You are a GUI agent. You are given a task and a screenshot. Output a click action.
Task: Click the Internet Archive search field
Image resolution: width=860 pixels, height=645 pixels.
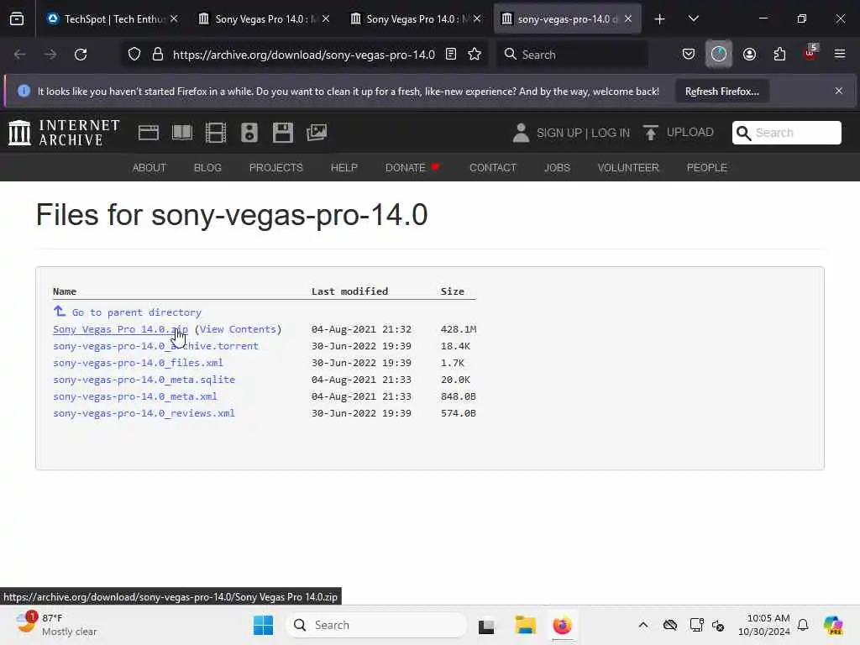(x=786, y=133)
